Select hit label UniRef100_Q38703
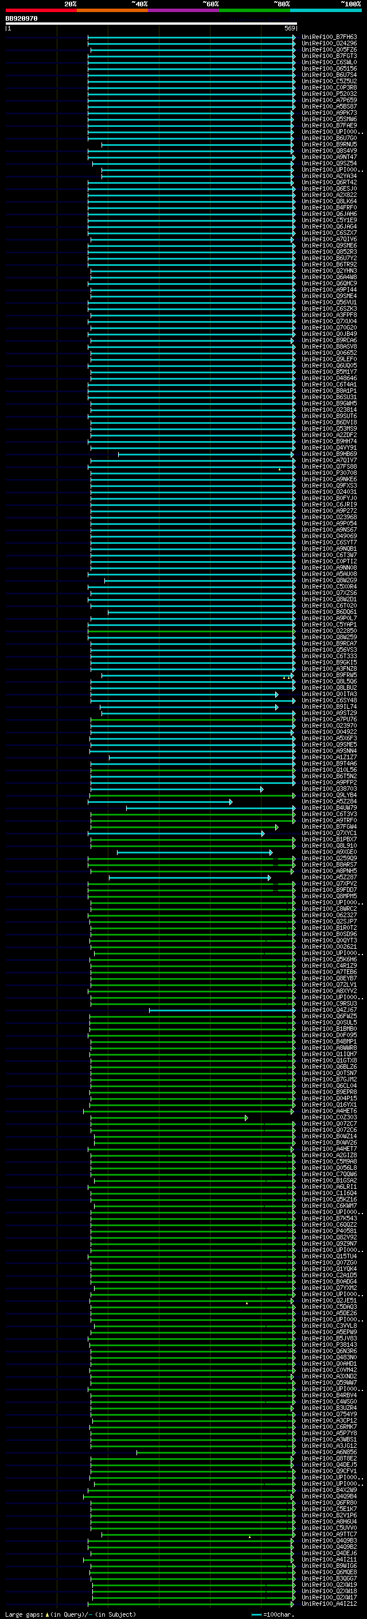This screenshot has height=1619, width=367. (x=329, y=789)
